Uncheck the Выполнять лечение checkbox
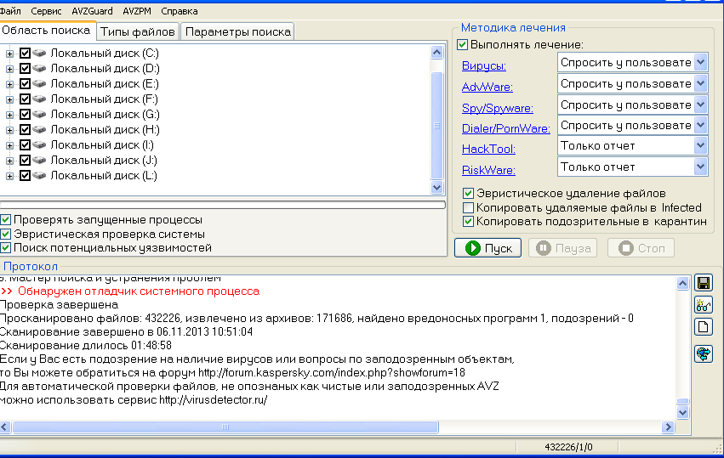 pos(463,44)
